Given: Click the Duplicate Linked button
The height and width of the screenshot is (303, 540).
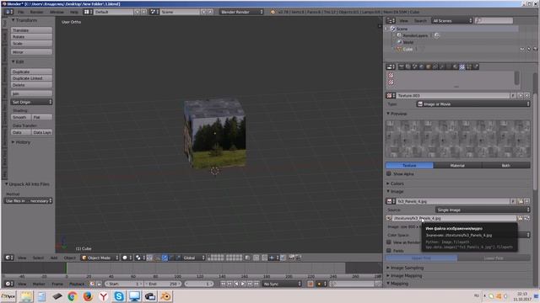Looking at the screenshot, I should [31, 78].
